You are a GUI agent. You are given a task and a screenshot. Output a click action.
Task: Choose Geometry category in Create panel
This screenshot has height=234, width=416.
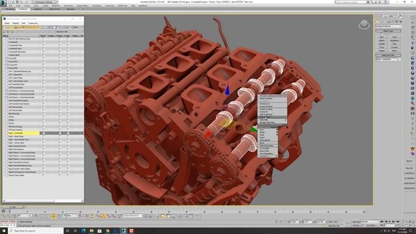pos(377,21)
